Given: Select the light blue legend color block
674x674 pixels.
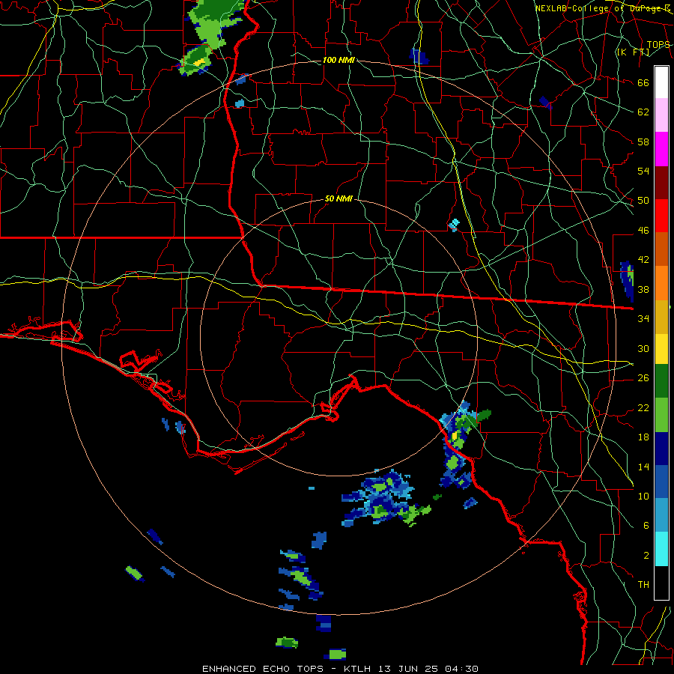Looking at the screenshot, I should tap(661, 515).
